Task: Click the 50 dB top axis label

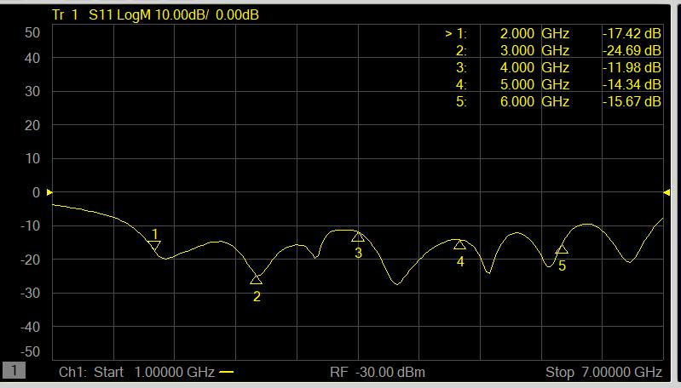Action: (32, 32)
